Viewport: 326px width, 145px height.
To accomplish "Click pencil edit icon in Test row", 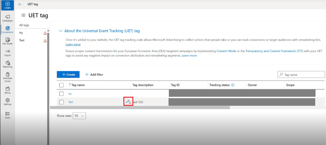I will click(128, 101).
